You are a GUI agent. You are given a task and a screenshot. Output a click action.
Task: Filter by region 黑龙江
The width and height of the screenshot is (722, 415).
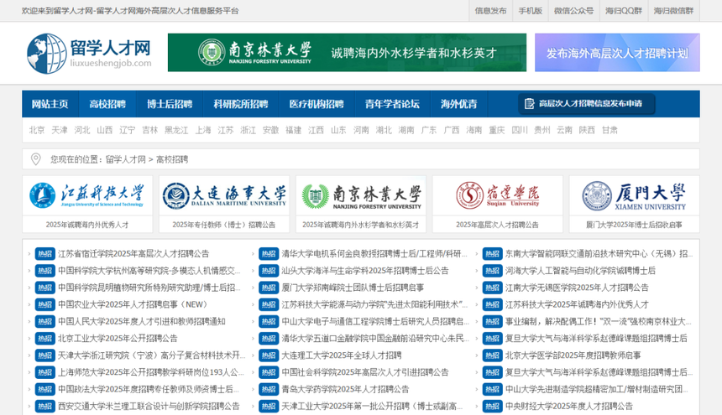coord(176,130)
